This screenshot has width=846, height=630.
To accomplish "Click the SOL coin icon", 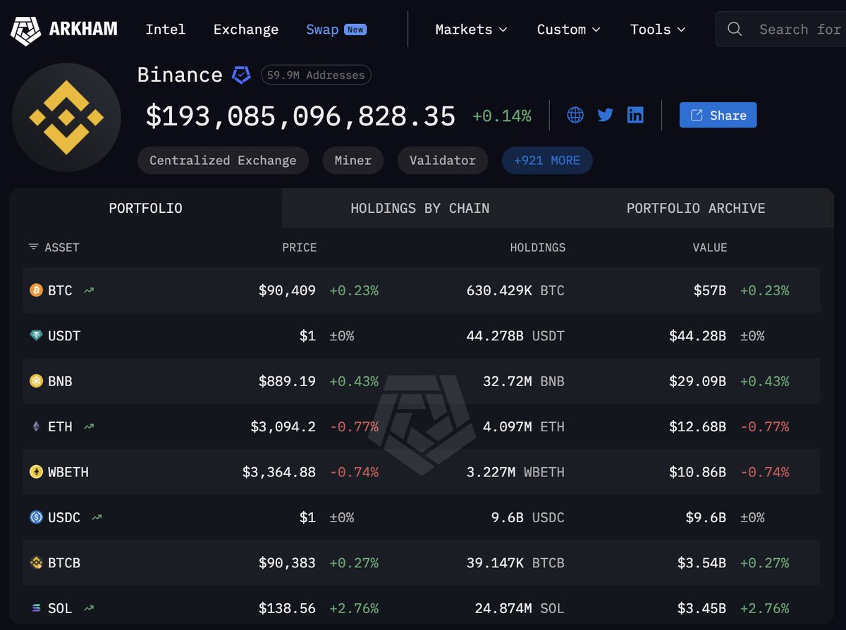I will point(36,608).
